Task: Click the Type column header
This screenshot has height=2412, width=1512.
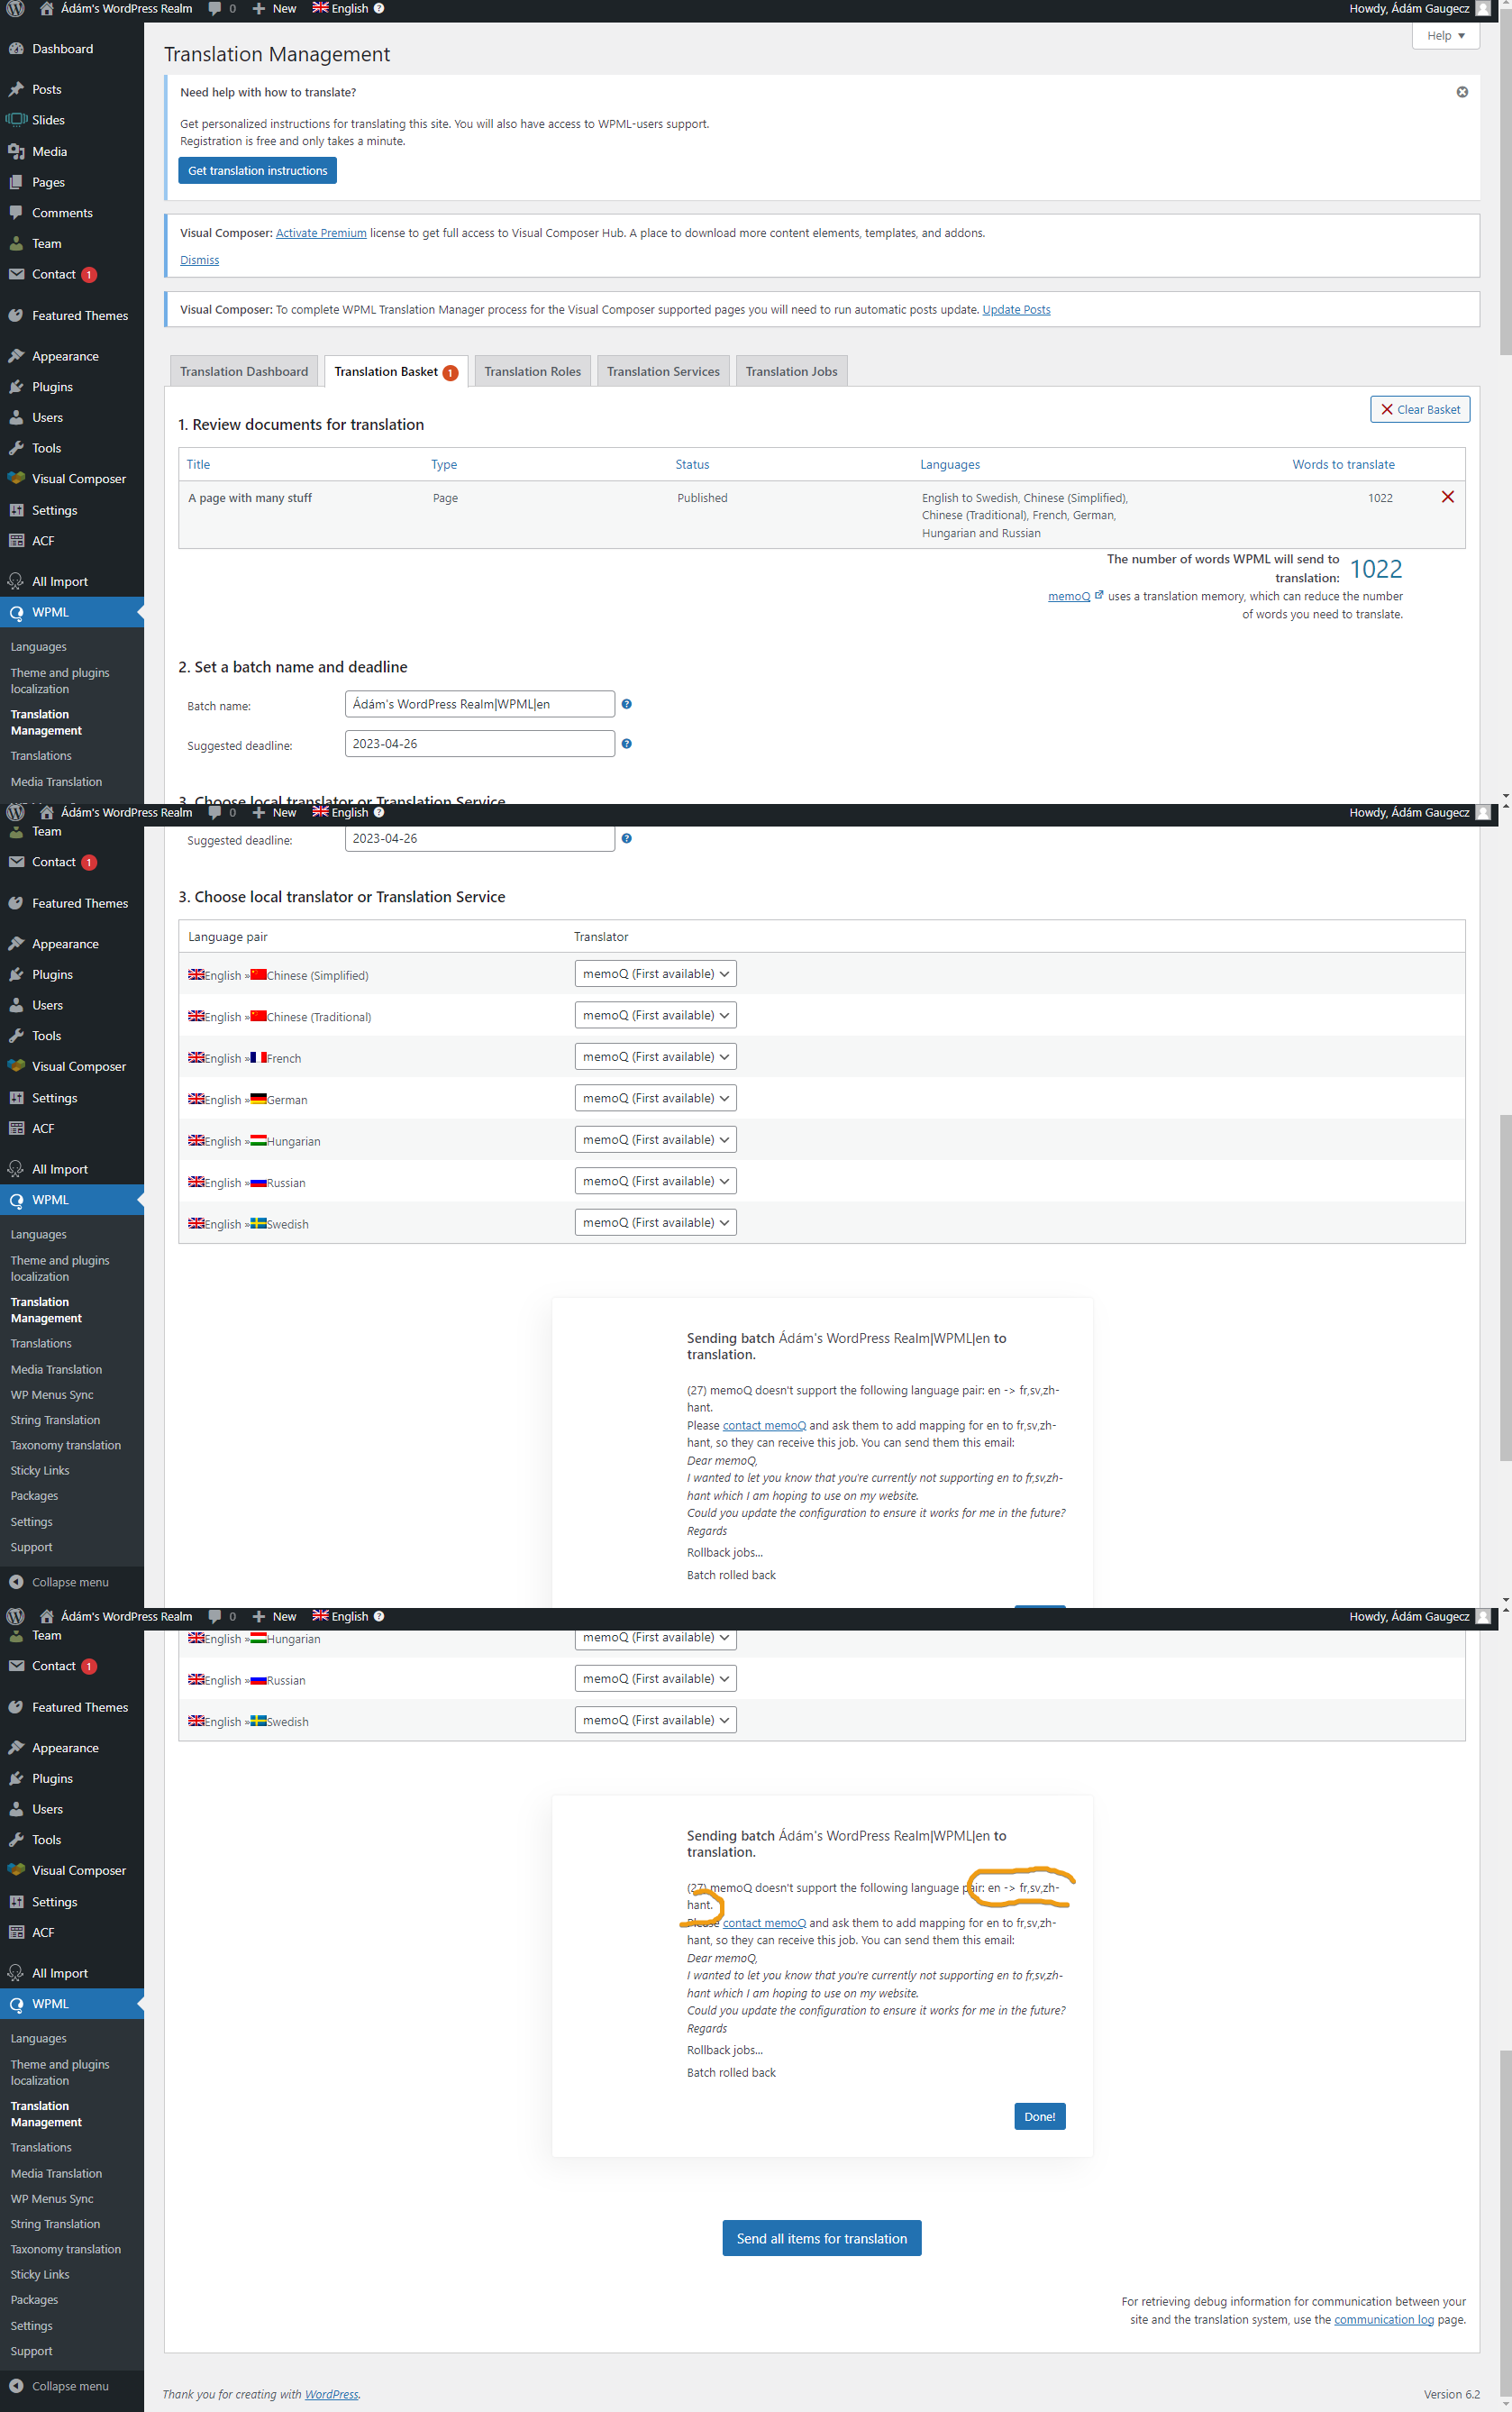Action: click(x=444, y=465)
